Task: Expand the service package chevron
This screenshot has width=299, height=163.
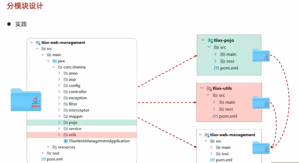Action: [59, 129]
